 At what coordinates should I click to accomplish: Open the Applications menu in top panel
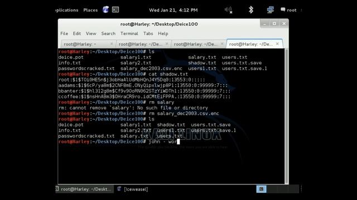[x=67, y=10]
